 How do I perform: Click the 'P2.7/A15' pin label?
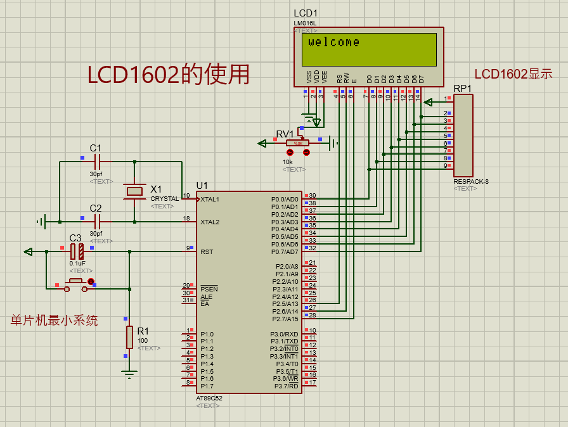coord(285,319)
